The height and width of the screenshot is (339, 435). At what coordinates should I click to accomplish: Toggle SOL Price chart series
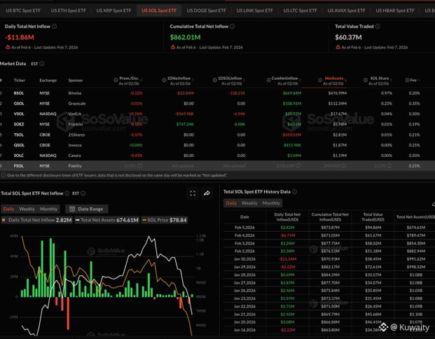tap(165, 220)
